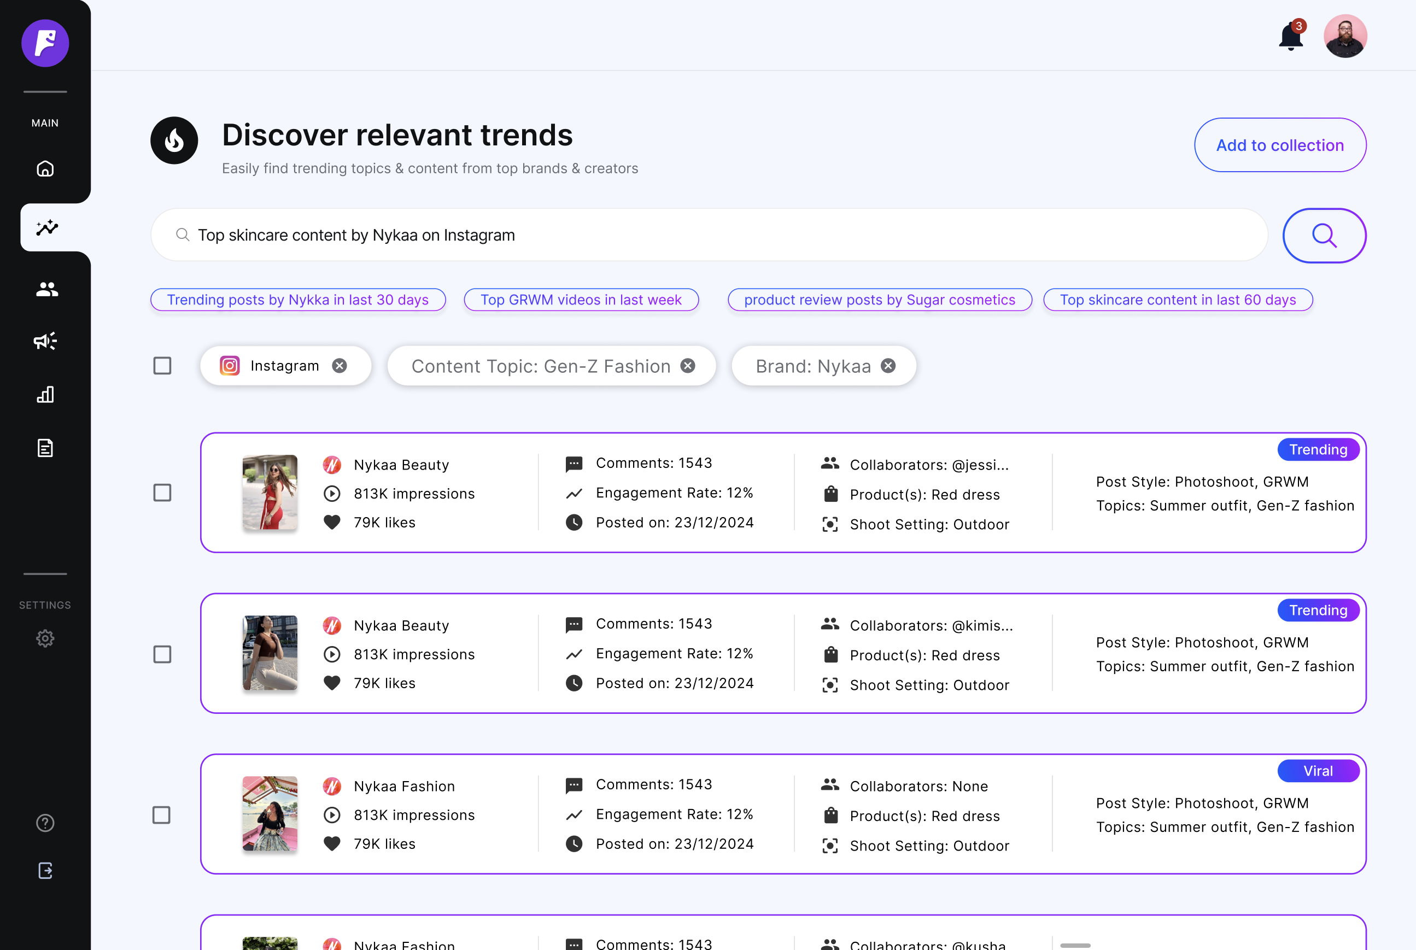The image size is (1416, 950).
Task: Select suggestion Trending posts by Nykka in last 30 days
Action: (297, 300)
